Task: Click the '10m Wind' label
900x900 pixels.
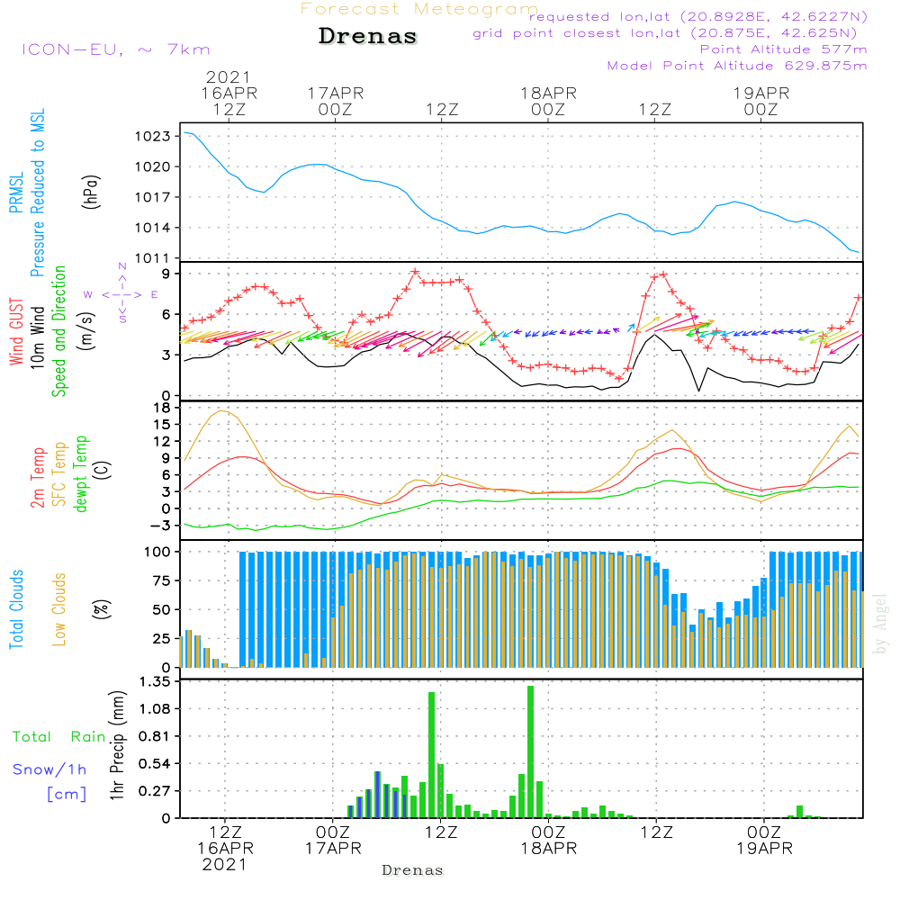Action: 37,337
